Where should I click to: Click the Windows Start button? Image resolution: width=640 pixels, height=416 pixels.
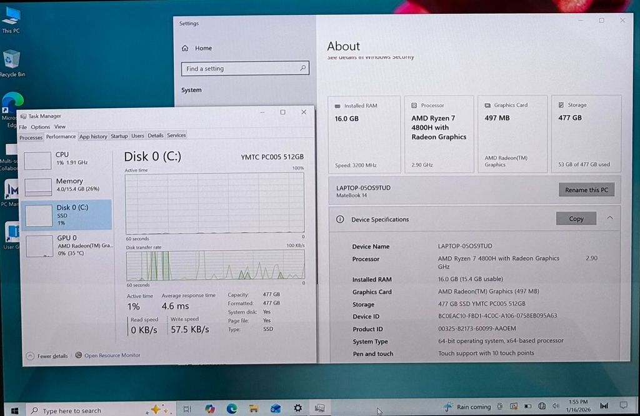tap(15, 410)
